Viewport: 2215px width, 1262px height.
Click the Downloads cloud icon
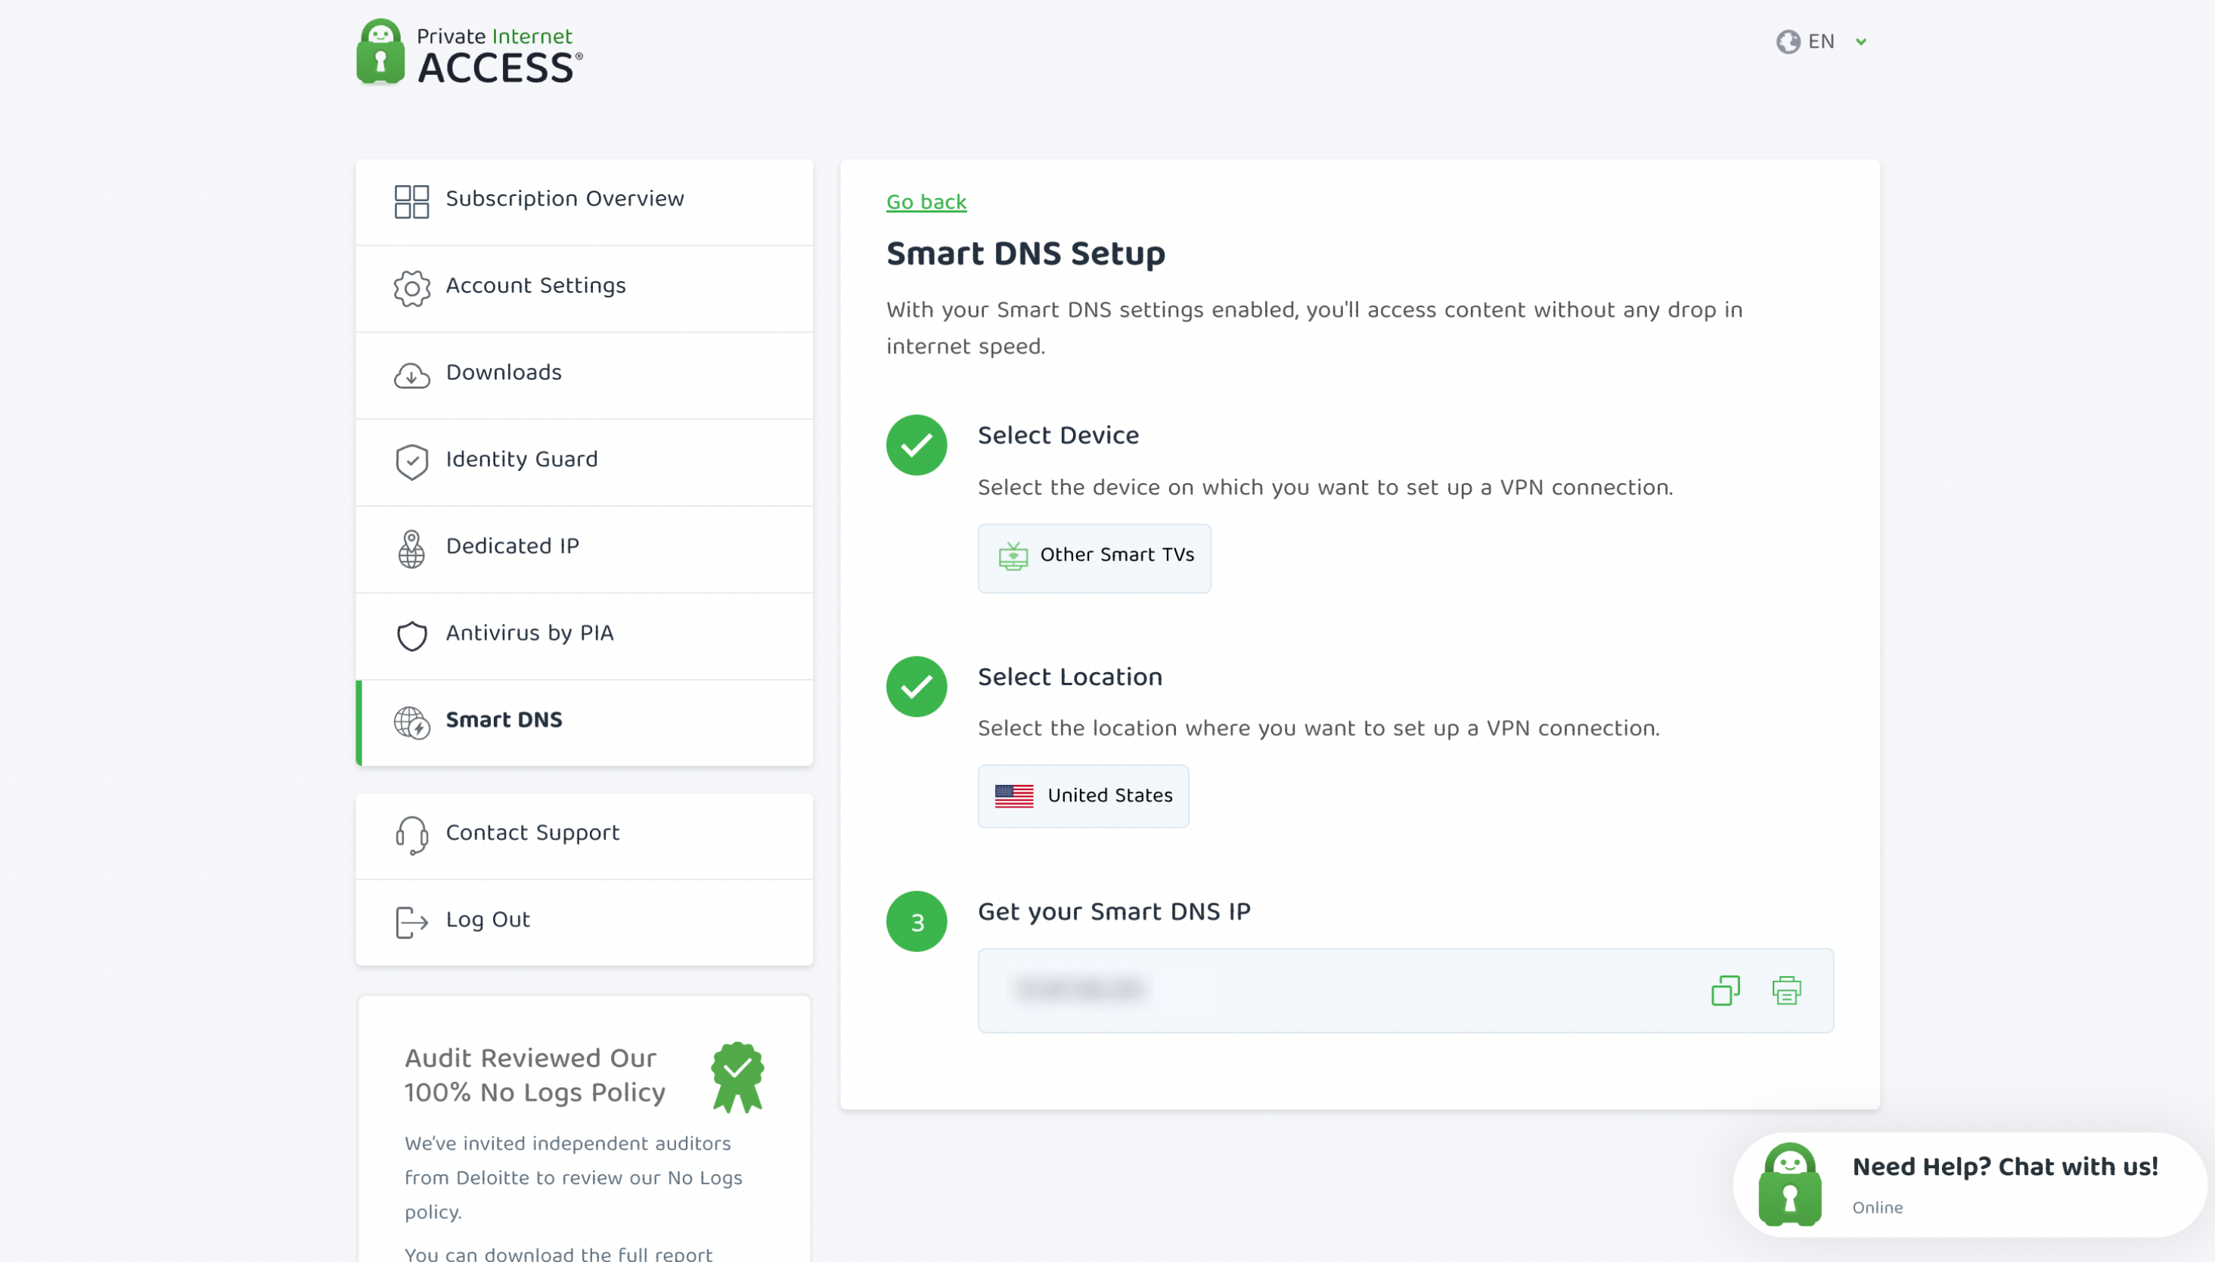[411, 375]
